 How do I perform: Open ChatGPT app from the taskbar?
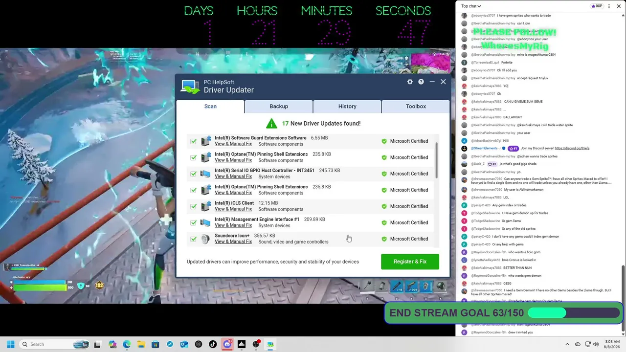[x=199, y=344]
